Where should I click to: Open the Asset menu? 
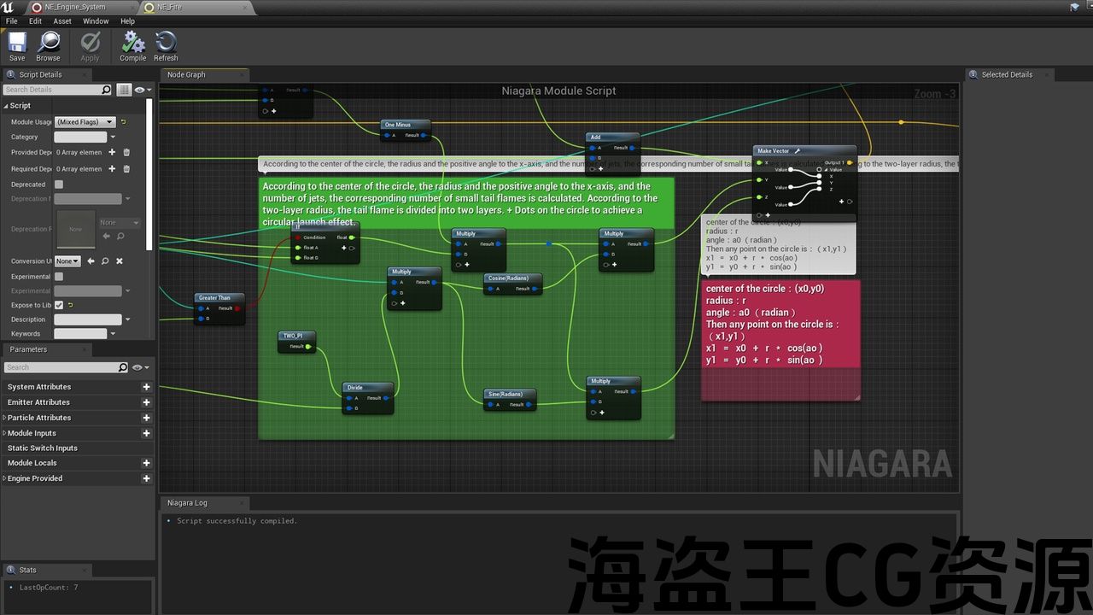click(x=62, y=21)
